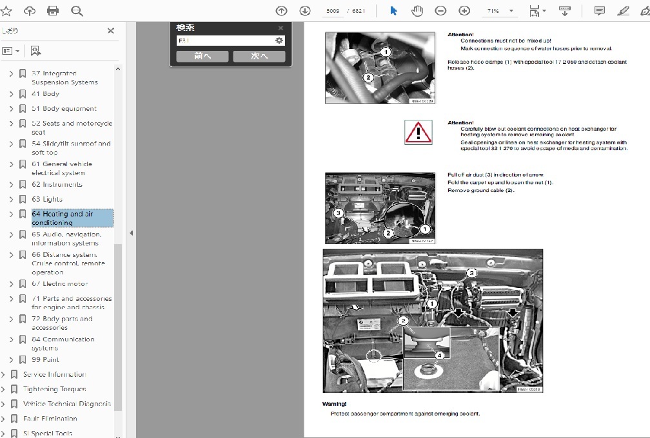Select the arrow selection tool
The height and width of the screenshot is (438, 650).
pos(393,11)
